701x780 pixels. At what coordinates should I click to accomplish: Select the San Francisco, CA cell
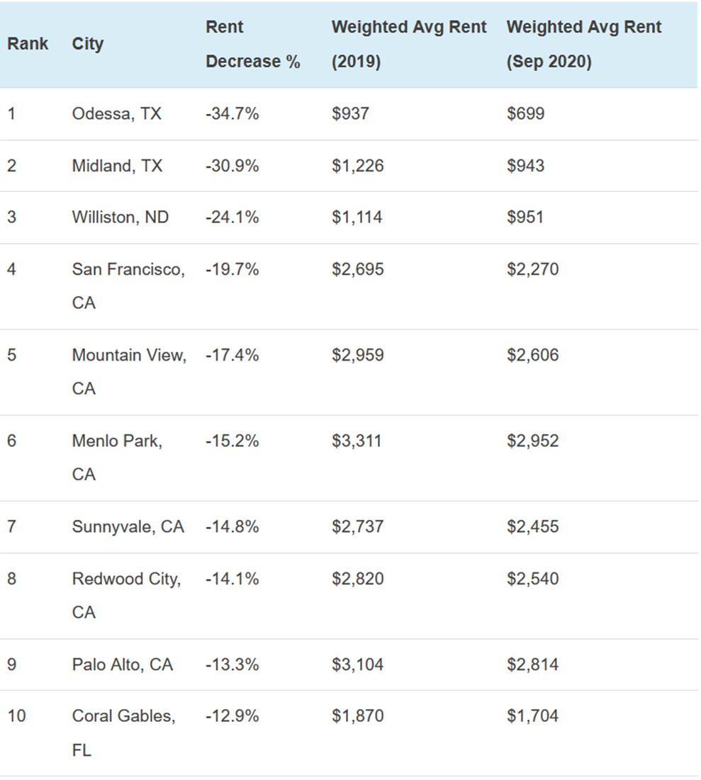(128, 286)
